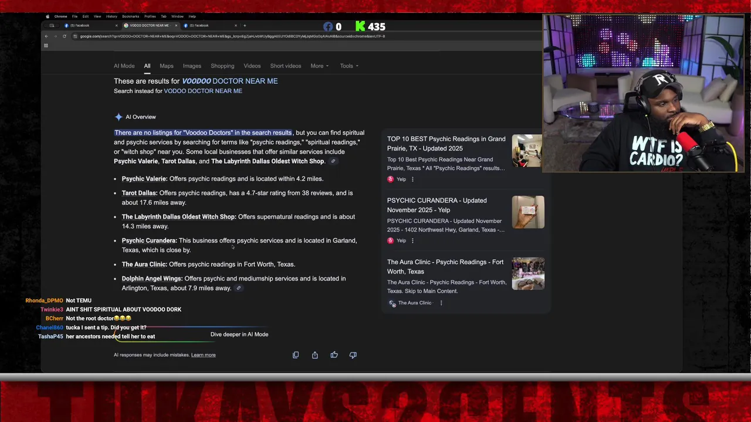Click Yelp logo under TOP 10 BEST
This screenshot has width=751, height=422.
(391, 179)
